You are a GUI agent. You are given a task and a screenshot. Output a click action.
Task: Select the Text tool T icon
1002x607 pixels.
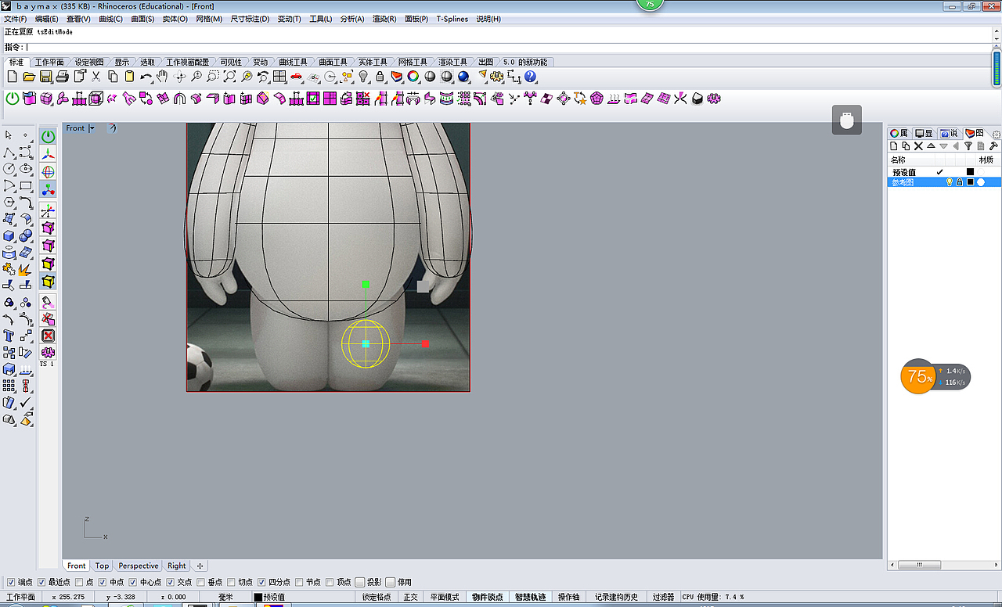click(x=9, y=336)
